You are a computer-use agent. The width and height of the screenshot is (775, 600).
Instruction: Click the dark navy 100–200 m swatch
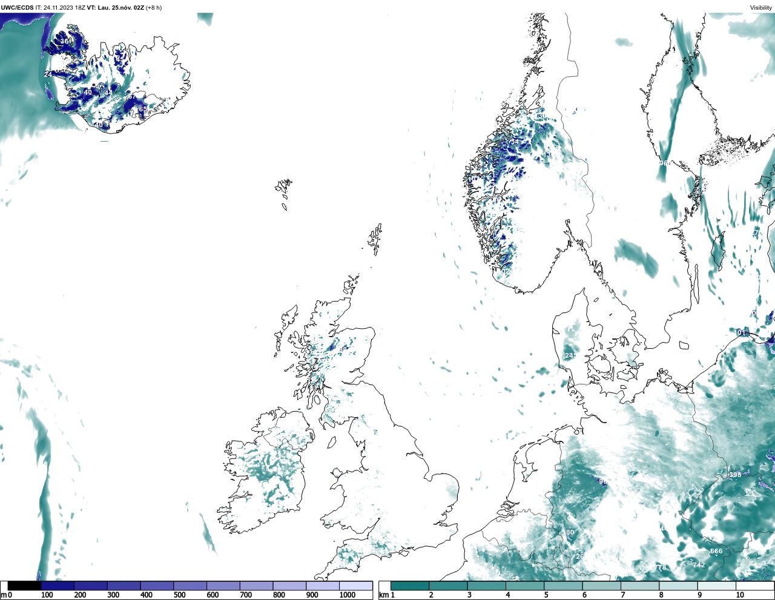click(58, 586)
